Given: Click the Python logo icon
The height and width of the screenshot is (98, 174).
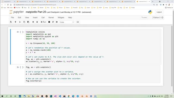Looking at the screenshot, I should tap(150, 12).
